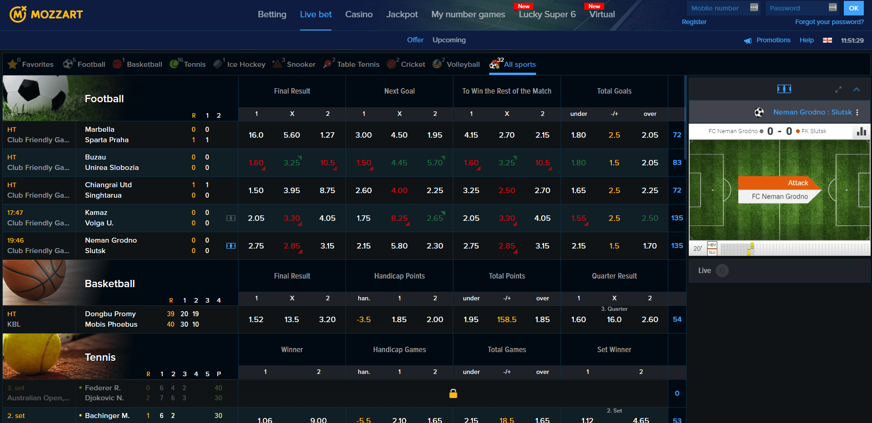The image size is (872, 423).
Task: Click the pitch view icon in tracker panel
Action: (784, 89)
